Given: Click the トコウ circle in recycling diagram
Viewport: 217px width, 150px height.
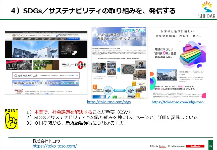Looking at the screenshot, I should tap(131, 91).
